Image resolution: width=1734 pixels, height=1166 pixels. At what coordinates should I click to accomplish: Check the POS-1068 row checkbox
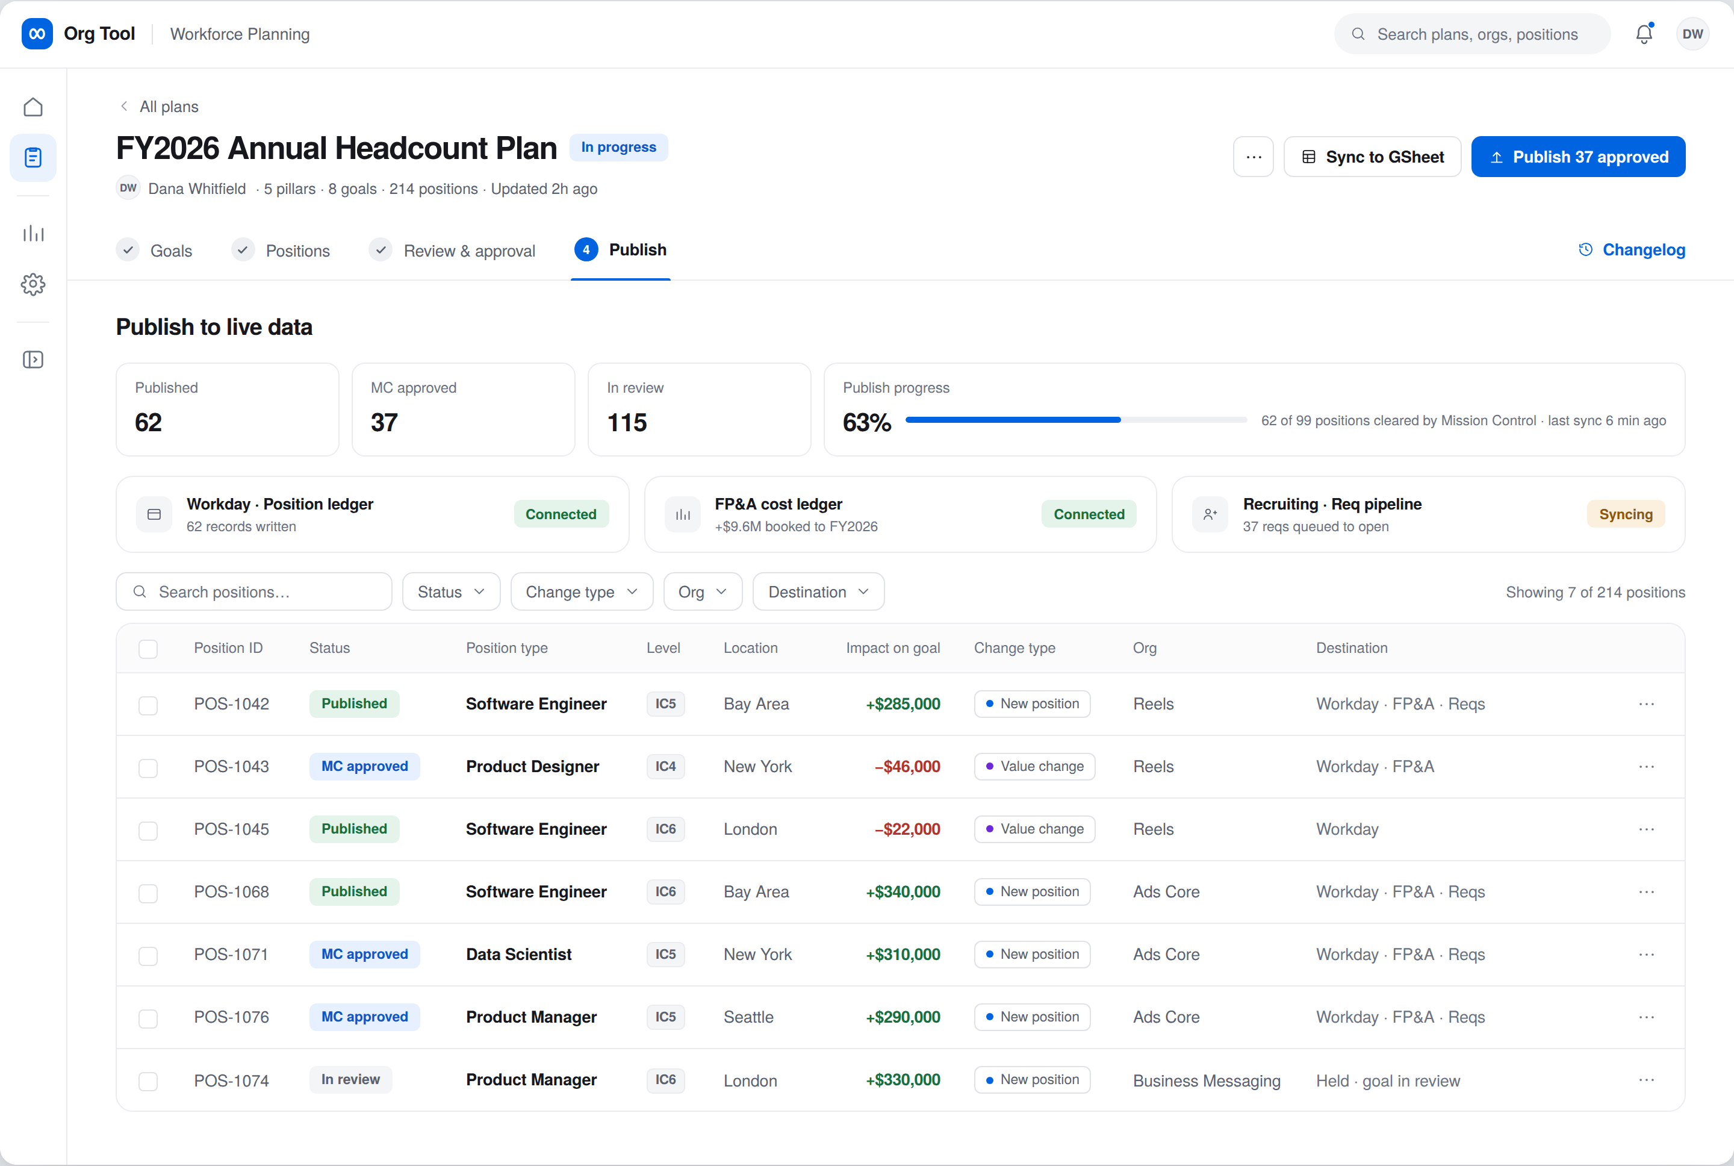(148, 893)
